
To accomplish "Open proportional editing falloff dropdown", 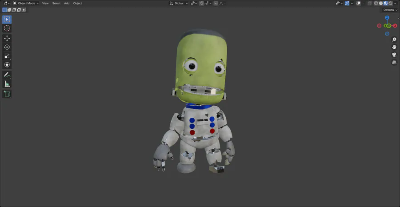I will click(x=223, y=3).
